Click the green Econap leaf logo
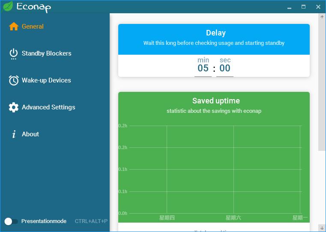The height and width of the screenshot is (232, 326). (x=8, y=6)
